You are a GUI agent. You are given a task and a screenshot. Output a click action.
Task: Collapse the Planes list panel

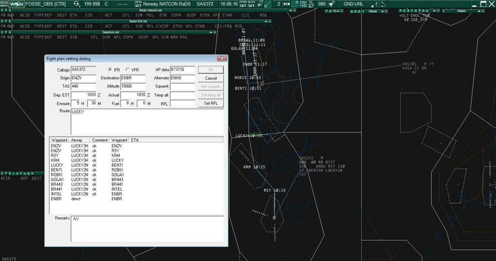click(383, 11)
